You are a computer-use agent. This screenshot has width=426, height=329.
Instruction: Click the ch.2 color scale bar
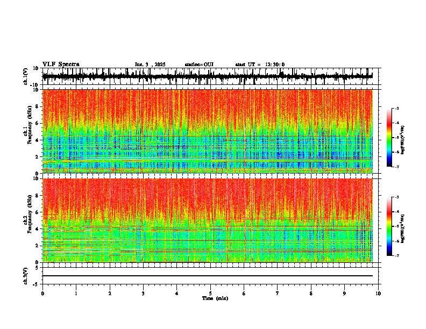[x=389, y=226]
